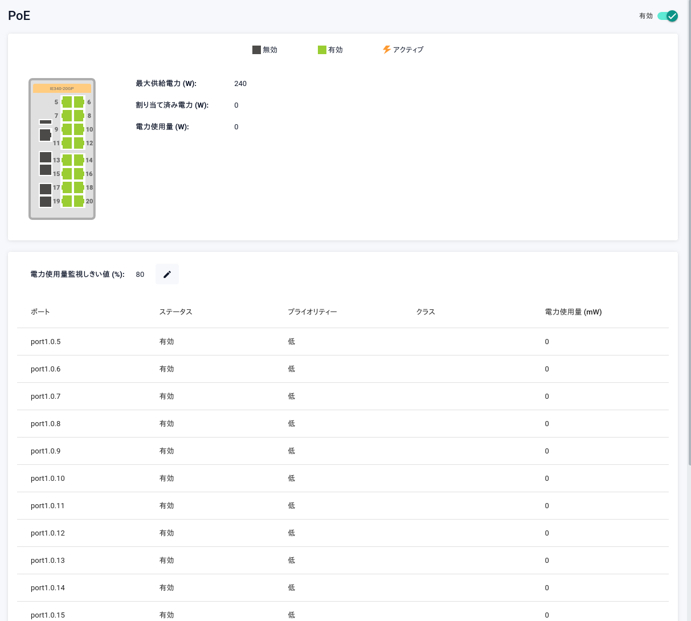Click the ステータス column header
The height and width of the screenshot is (621, 691).
(175, 312)
